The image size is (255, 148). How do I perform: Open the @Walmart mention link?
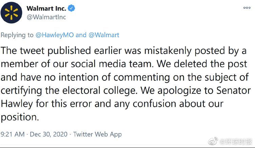click(x=104, y=35)
